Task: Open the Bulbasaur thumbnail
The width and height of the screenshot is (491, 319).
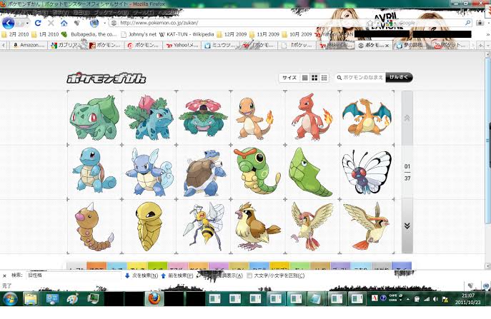Action: pyautogui.click(x=94, y=118)
